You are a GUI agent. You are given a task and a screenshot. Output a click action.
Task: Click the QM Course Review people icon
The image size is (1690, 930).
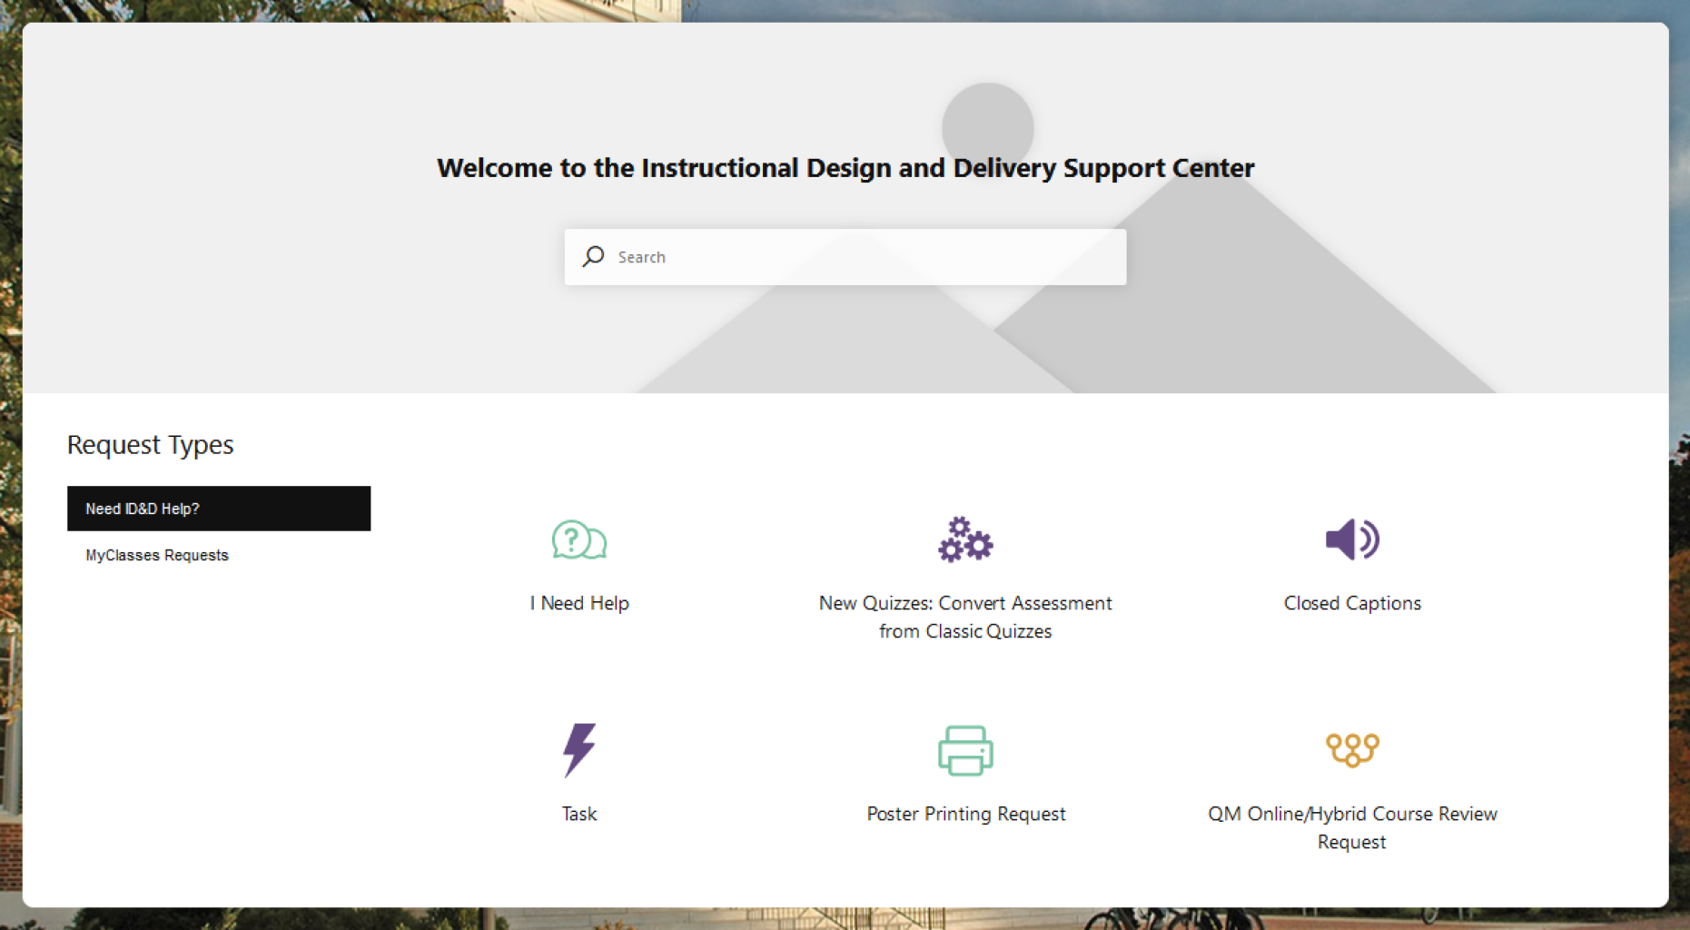tap(1351, 749)
